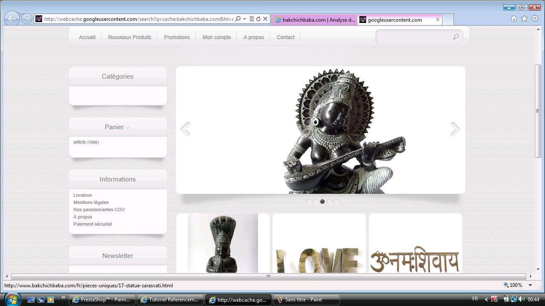Open the Sanskrit script product thumbnail
The height and width of the screenshot is (306, 545).
416,243
